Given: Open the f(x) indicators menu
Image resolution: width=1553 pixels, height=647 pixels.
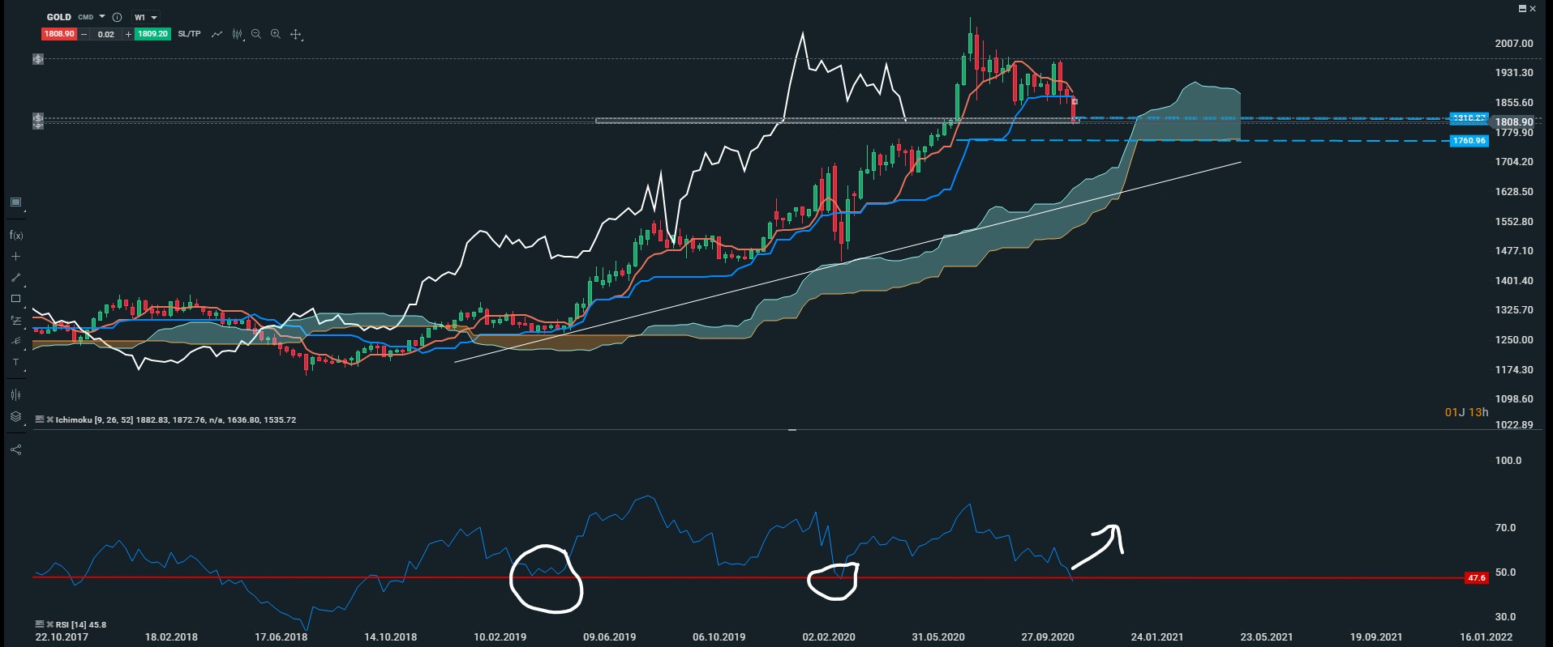Looking at the screenshot, I should [x=16, y=235].
